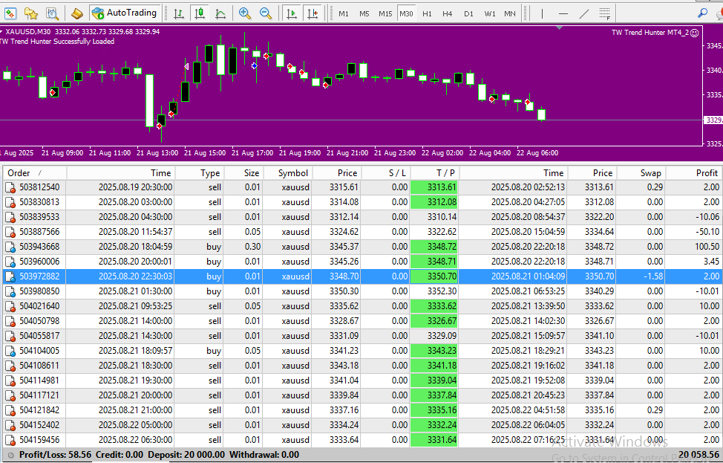Sort history by the Swap column header
Screen dimensions: 723x463
click(x=641, y=173)
